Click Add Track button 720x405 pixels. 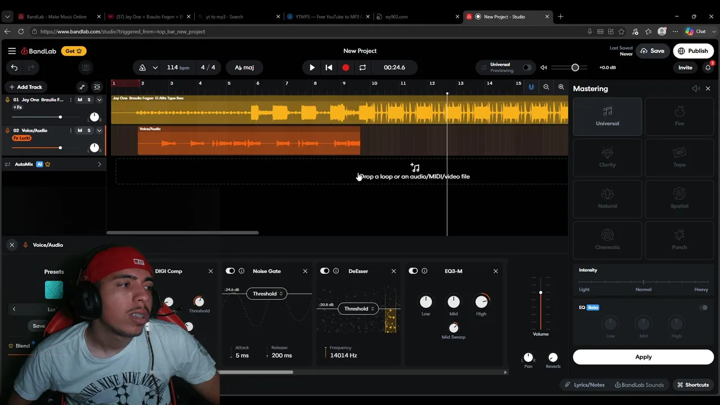point(26,87)
